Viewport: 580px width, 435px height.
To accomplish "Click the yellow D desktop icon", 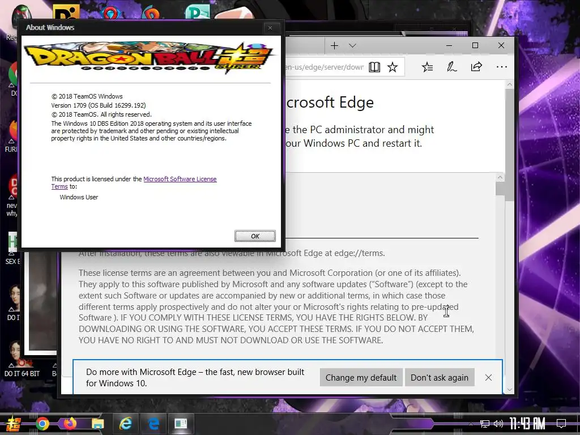I will pyautogui.click(x=66, y=12).
